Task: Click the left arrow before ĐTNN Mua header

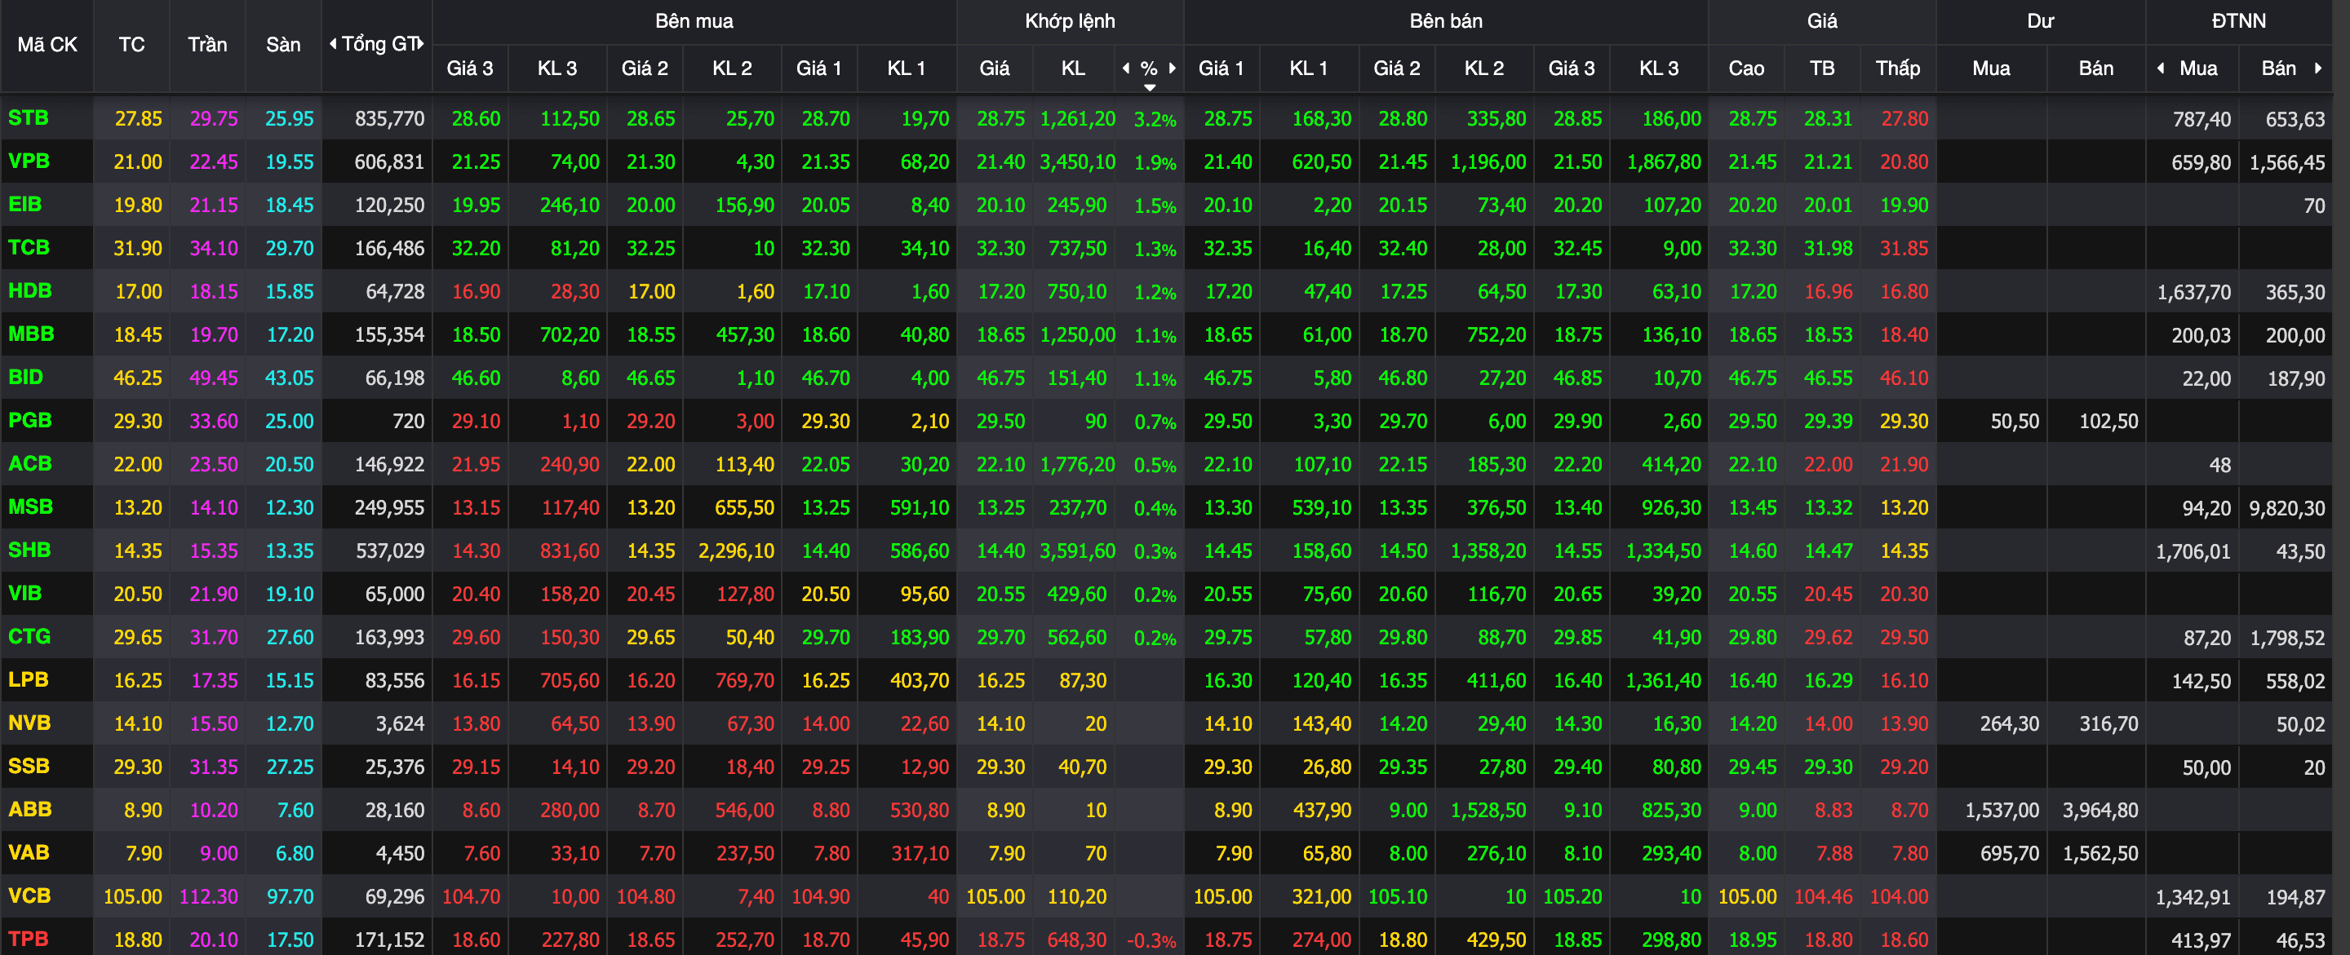Action: point(2160,68)
